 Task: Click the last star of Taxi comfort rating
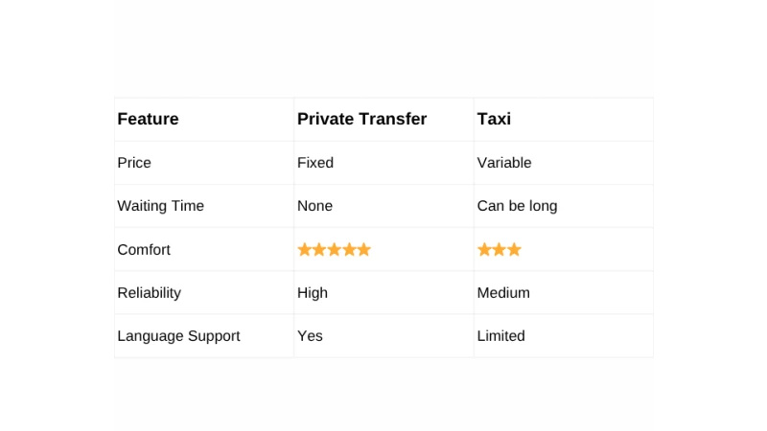tap(514, 250)
